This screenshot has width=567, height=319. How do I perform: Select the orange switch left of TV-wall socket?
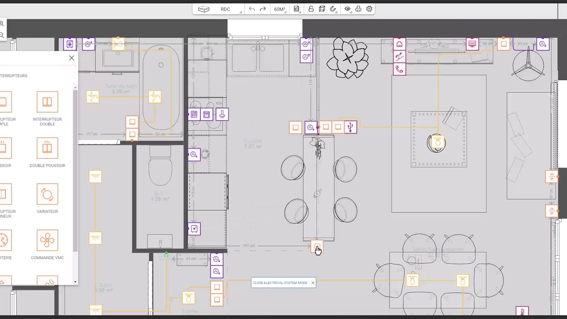tap(503, 44)
